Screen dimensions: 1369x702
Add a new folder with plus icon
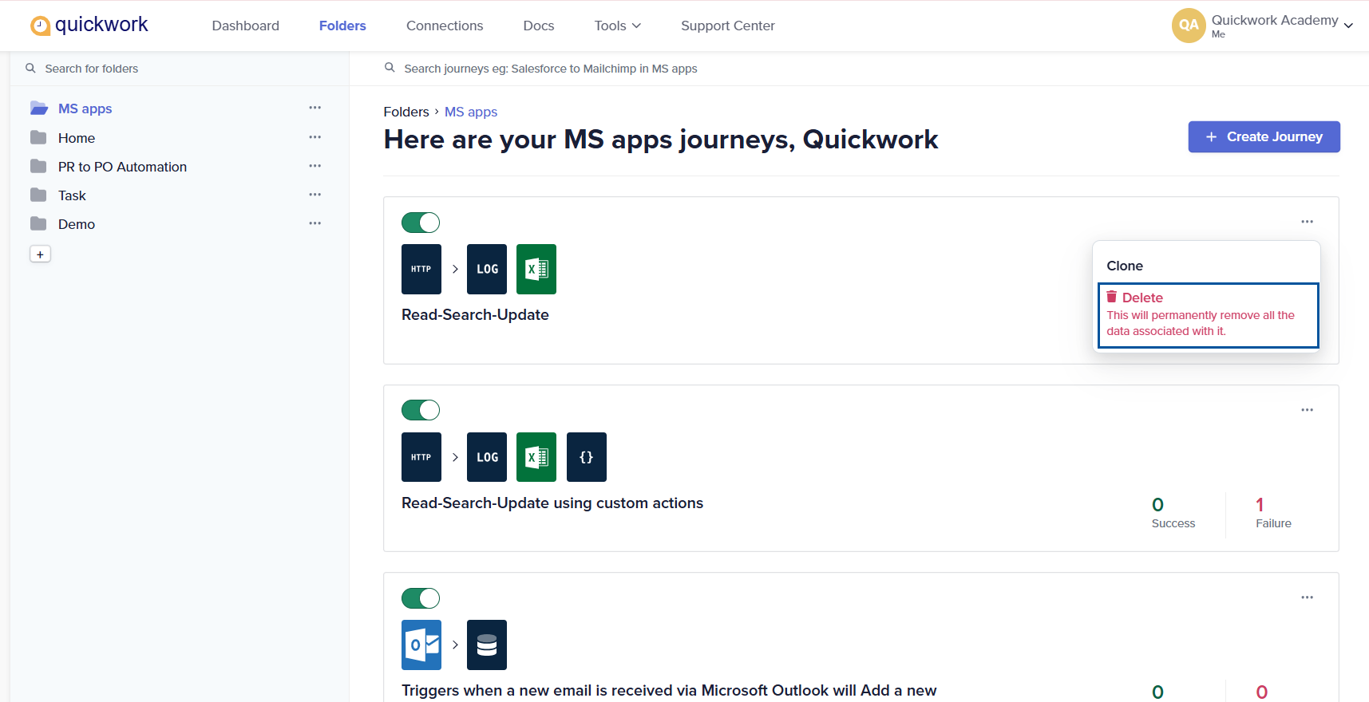[x=40, y=254]
